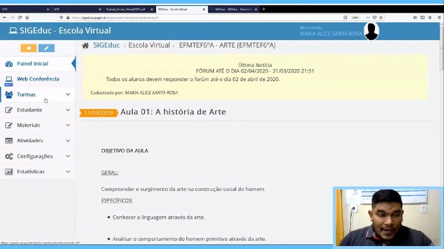Click the user profile avatar picture
The height and width of the screenshot is (249, 444).
tap(371, 31)
